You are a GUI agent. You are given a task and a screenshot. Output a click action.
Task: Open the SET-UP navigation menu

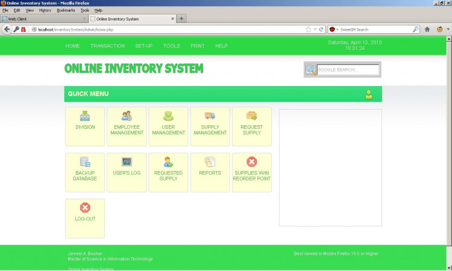[x=143, y=46]
